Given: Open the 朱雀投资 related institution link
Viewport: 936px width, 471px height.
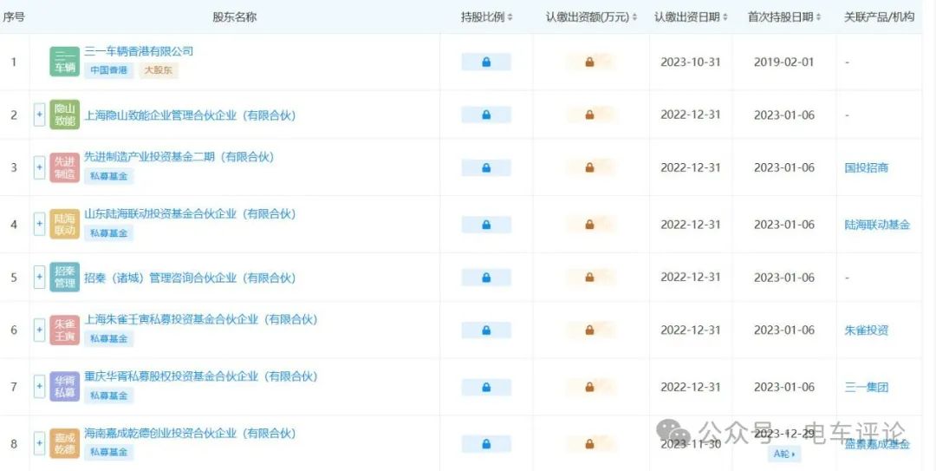Looking at the screenshot, I should [x=866, y=330].
